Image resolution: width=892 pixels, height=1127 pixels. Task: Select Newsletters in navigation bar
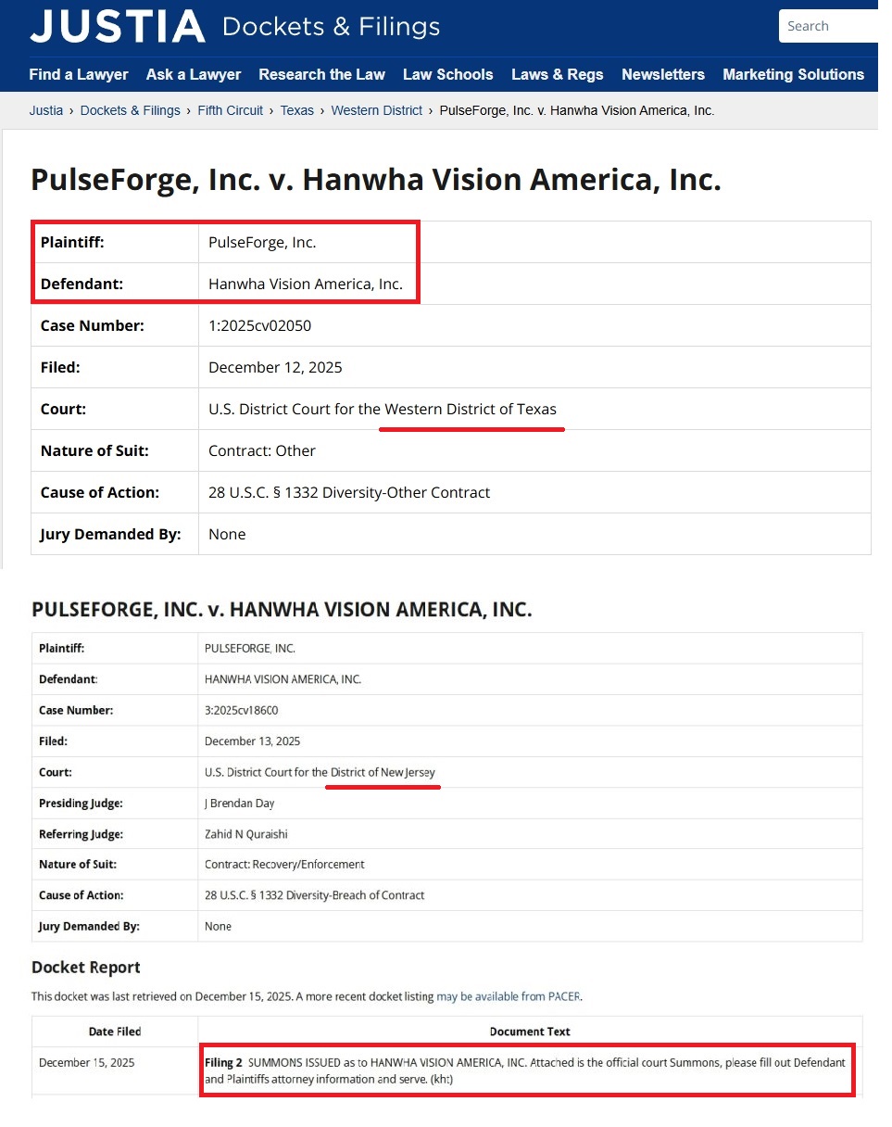662,74
